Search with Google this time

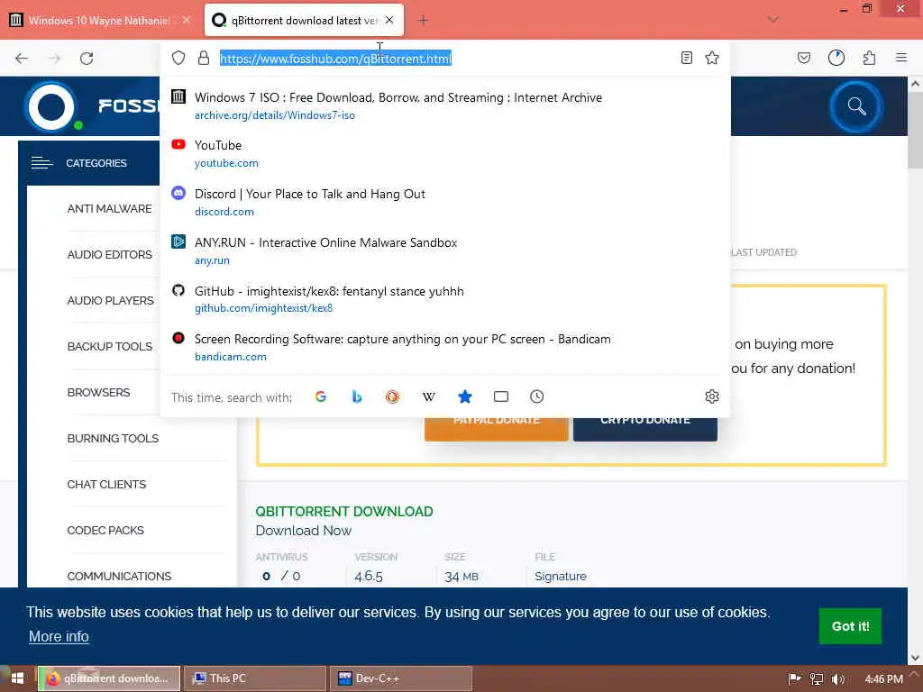tap(321, 396)
